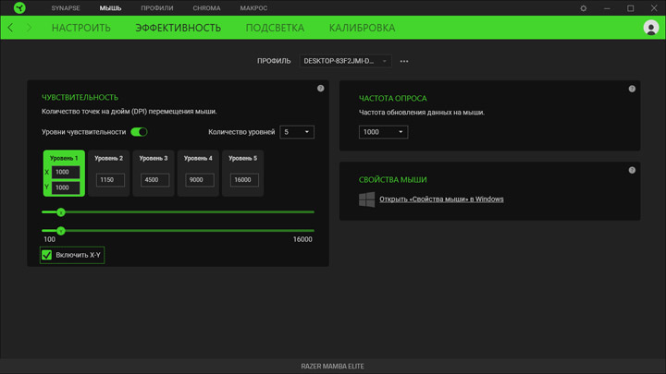The width and height of the screenshot is (666, 374).
Task: Click the lower Y-axis DPI slider handle
Action: click(61, 231)
